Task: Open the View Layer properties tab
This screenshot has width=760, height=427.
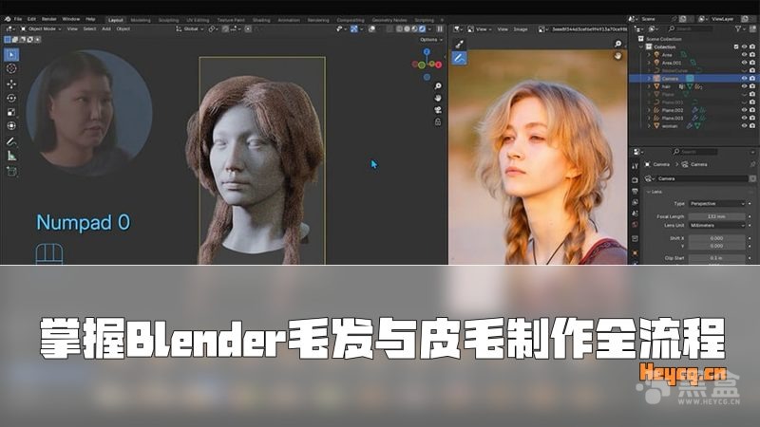Action: click(x=635, y=202)
